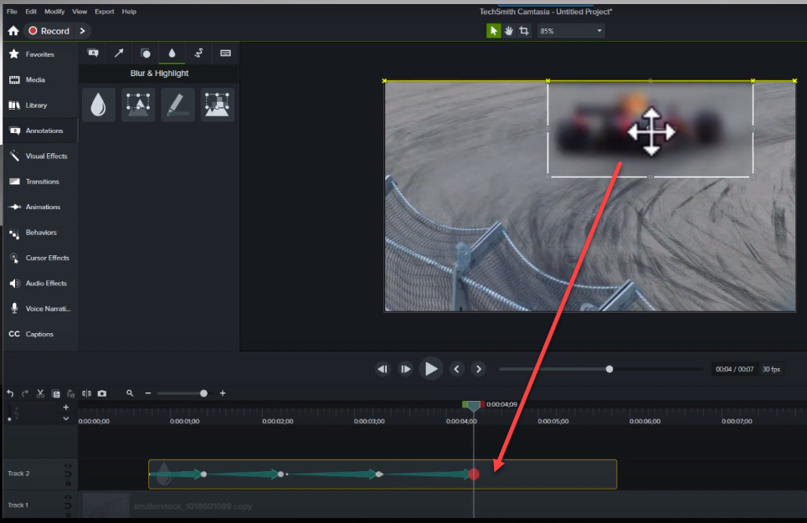Open the Behaviors panel
807x523 pixels.
pos(39,233)
